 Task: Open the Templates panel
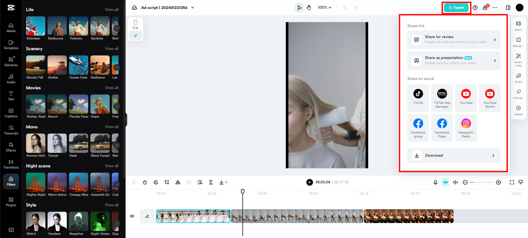tap(11, 45)
